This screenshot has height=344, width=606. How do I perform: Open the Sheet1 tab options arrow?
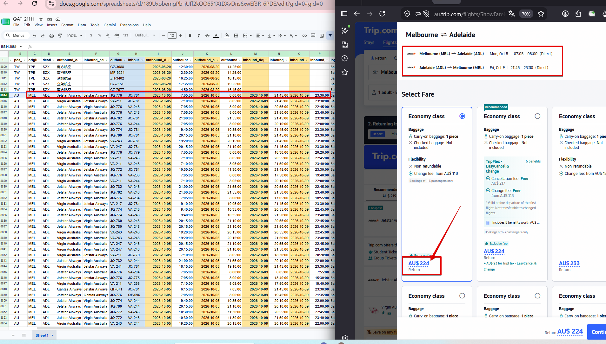[52, 335]
